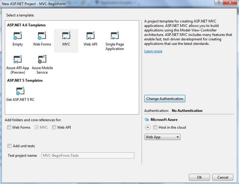Screen dimensions: 239x184
Task: Click the Change Authentication button
Action: pos(165,98)
